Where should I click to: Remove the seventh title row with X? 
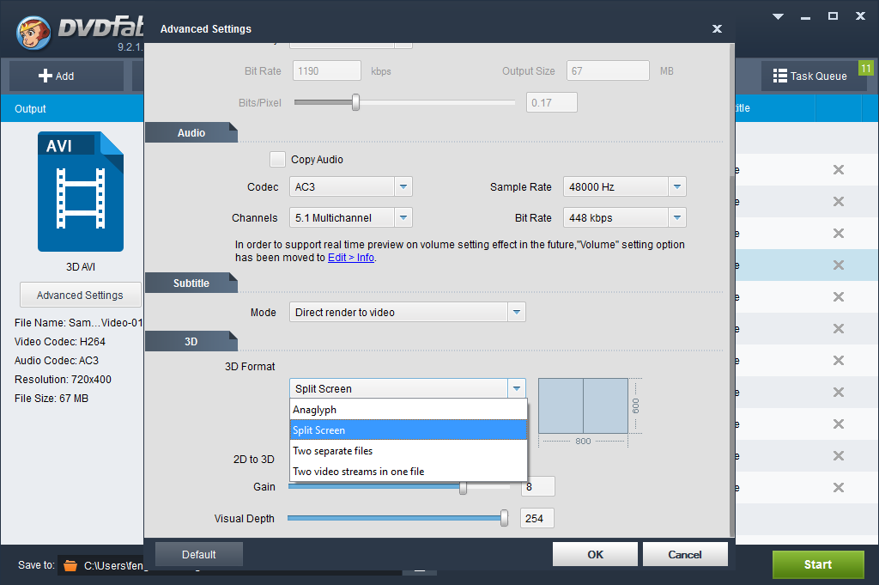[838, 360]
